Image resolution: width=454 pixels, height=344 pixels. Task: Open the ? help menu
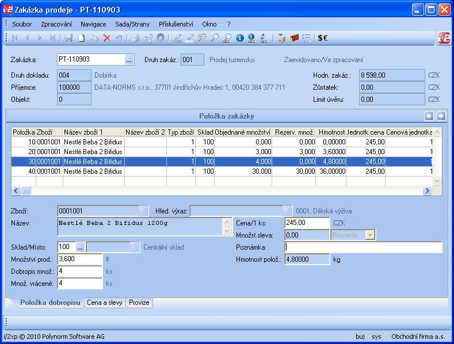click(229, 24)
